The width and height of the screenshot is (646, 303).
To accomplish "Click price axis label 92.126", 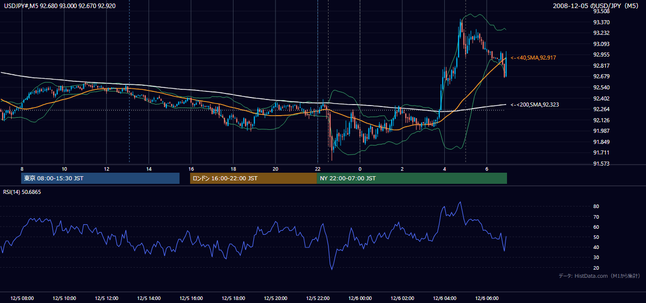I will [x=601, y=120].
